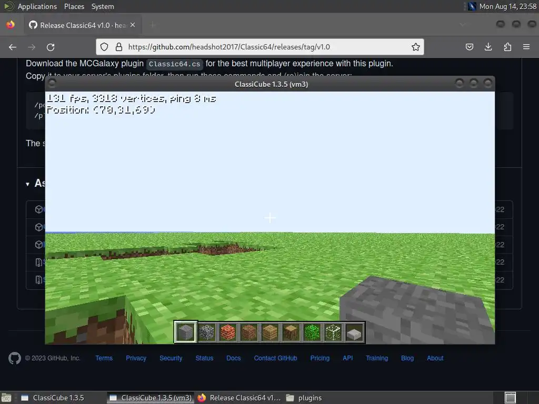The height and width of the screenshot is (404, 539).
Task: Open the Privacy footer link
Action: click(x=136, y=358)
